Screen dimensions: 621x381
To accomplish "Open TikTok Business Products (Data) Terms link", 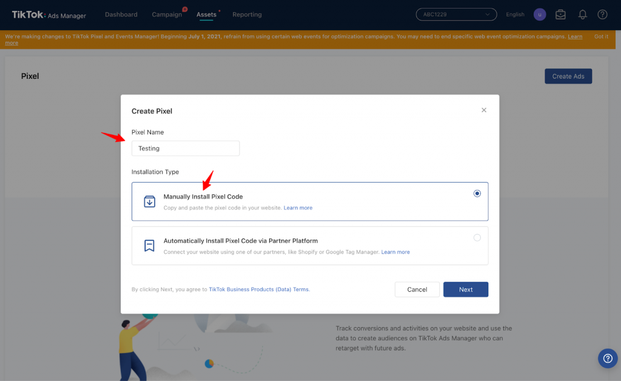I will [259, 289].
